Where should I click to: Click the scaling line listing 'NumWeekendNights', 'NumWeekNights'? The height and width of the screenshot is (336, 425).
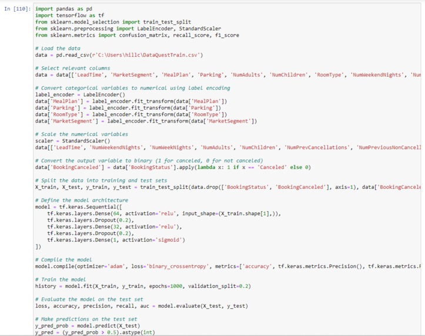pyautogui.click(x=228, y=147)
